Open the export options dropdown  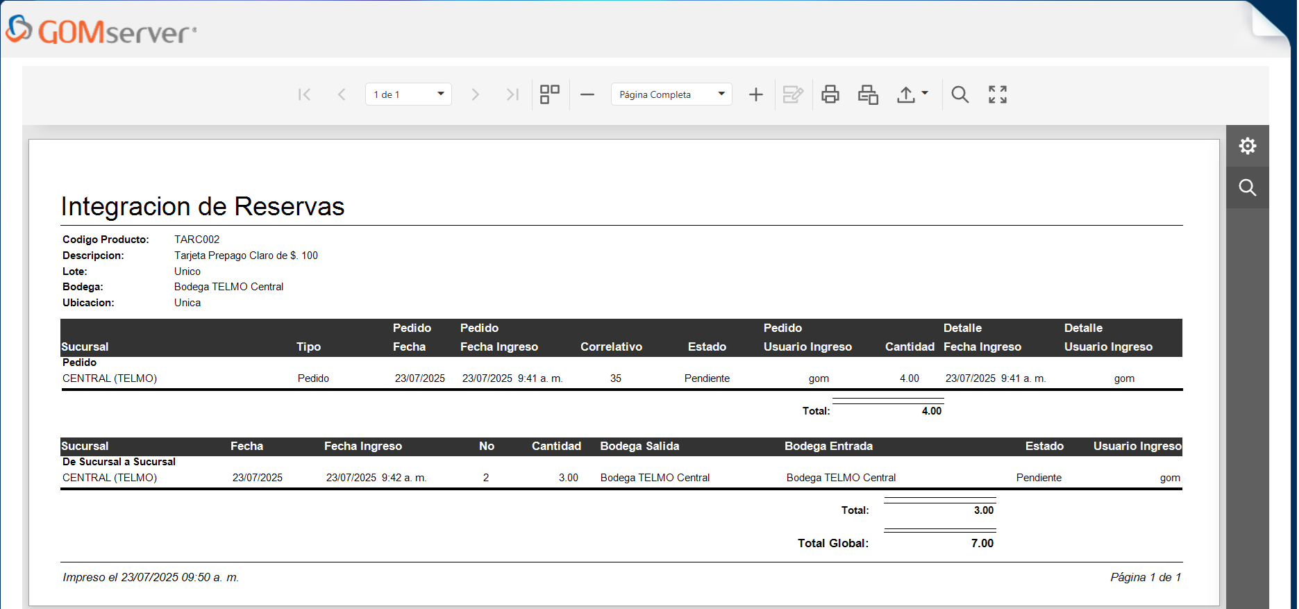(x=912, y=94)
